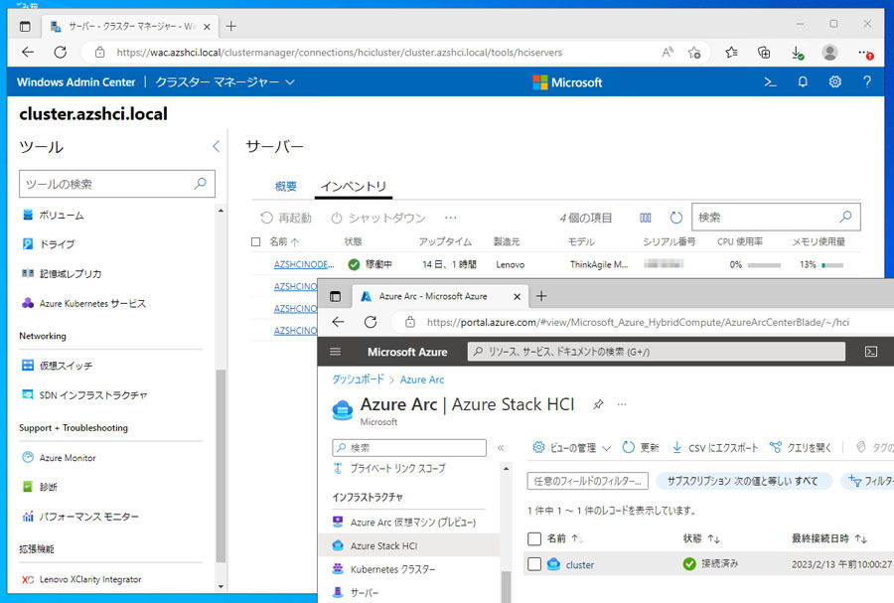This screenshot has height=603, width=894.
Task: Select Azure Stack HCI in Azure Arc menu
Action: pyautogui.click(x=409, y=546)
